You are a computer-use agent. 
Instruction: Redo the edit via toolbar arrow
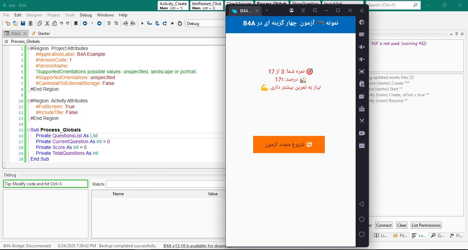click(67, 23)
